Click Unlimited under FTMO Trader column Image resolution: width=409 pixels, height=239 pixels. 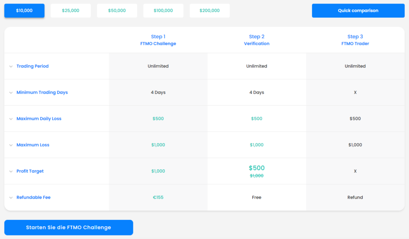click(x=355, y=66)
